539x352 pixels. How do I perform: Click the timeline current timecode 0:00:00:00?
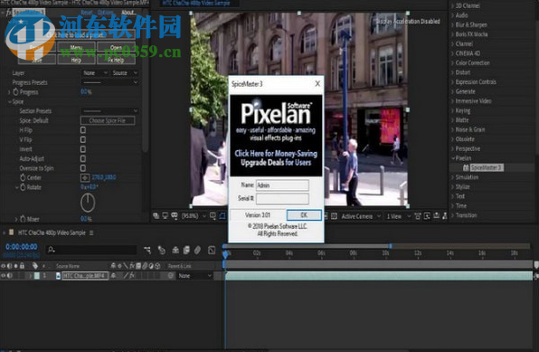[22, 247]
